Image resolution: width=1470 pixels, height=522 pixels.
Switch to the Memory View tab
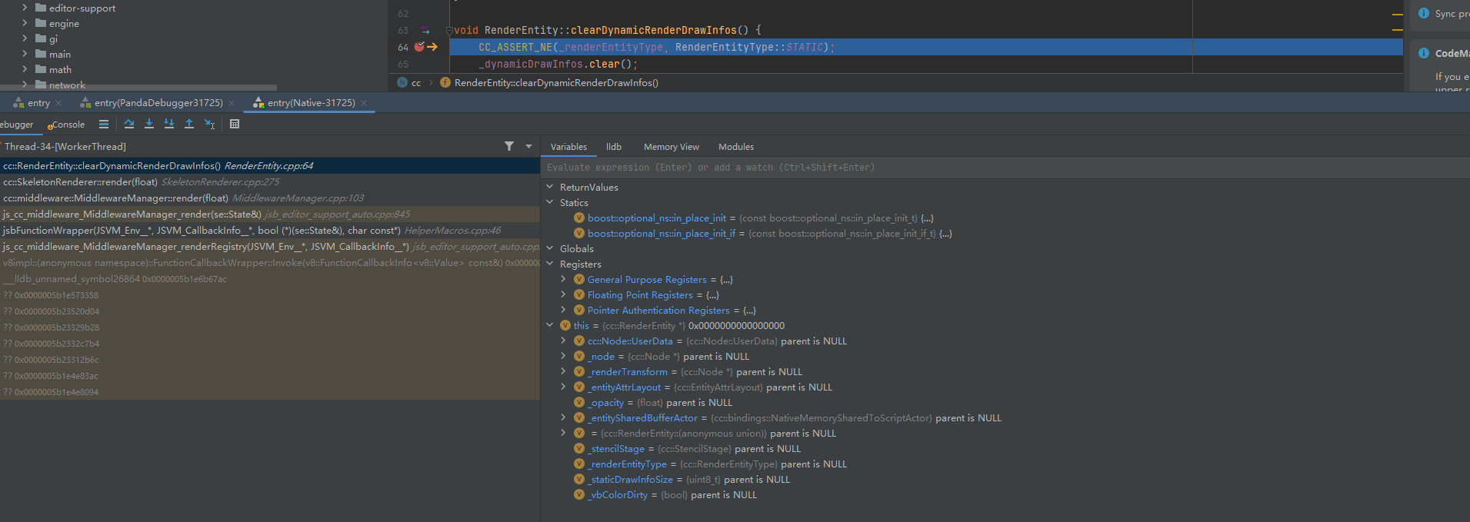(671, 147)
